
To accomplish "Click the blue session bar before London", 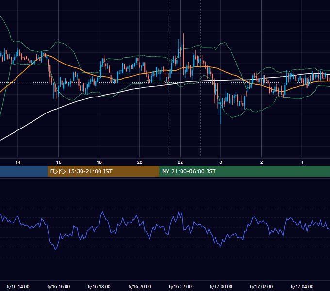I will coord(24,171).
